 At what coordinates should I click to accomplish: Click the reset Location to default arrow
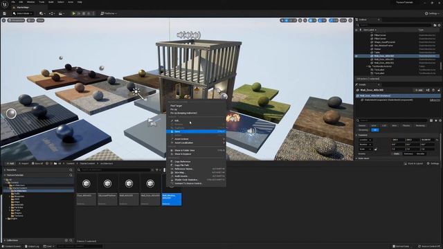[437, 140]
